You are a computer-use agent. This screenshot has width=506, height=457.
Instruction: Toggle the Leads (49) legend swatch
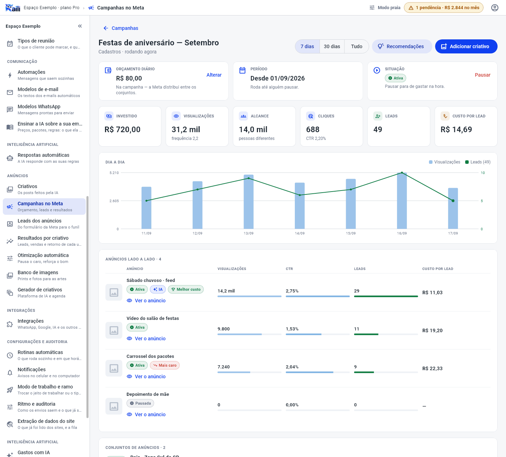[x=467, y=162]
